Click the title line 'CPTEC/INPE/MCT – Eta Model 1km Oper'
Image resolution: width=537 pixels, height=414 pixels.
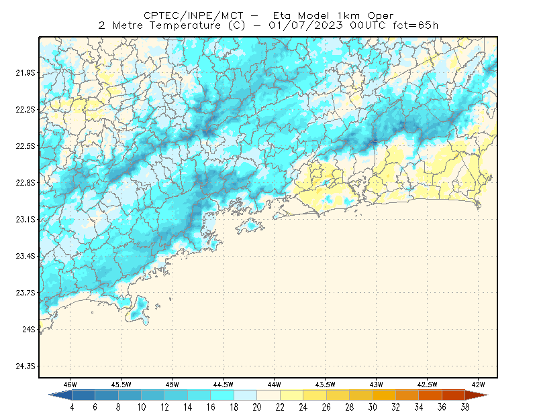click(x=268, y=15)
